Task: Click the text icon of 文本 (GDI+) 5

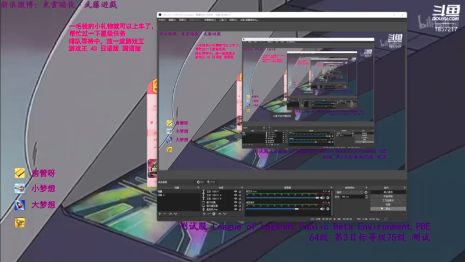Action: tap(203, 199)
